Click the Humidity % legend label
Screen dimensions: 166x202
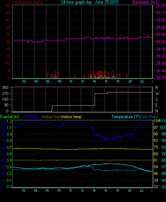pyautogui.click(x=33, y=117)
